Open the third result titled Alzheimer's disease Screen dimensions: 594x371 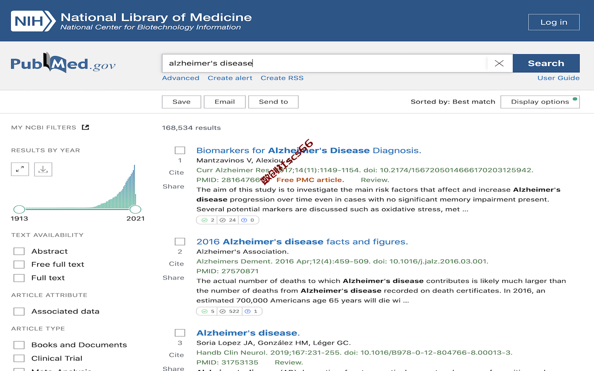(248, 333)
